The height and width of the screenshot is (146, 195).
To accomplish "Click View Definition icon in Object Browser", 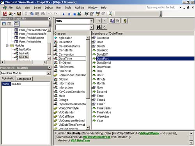I will pos(118,21).
